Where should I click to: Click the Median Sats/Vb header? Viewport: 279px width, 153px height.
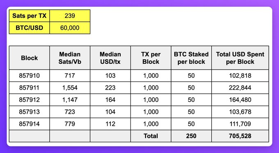70,58
